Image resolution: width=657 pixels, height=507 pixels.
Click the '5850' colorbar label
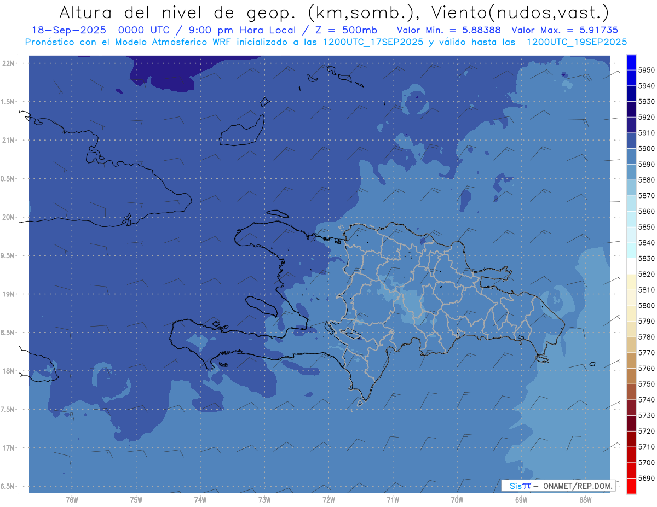pos(647,227)
